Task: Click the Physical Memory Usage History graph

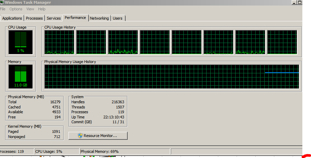Action: [172, 77]
